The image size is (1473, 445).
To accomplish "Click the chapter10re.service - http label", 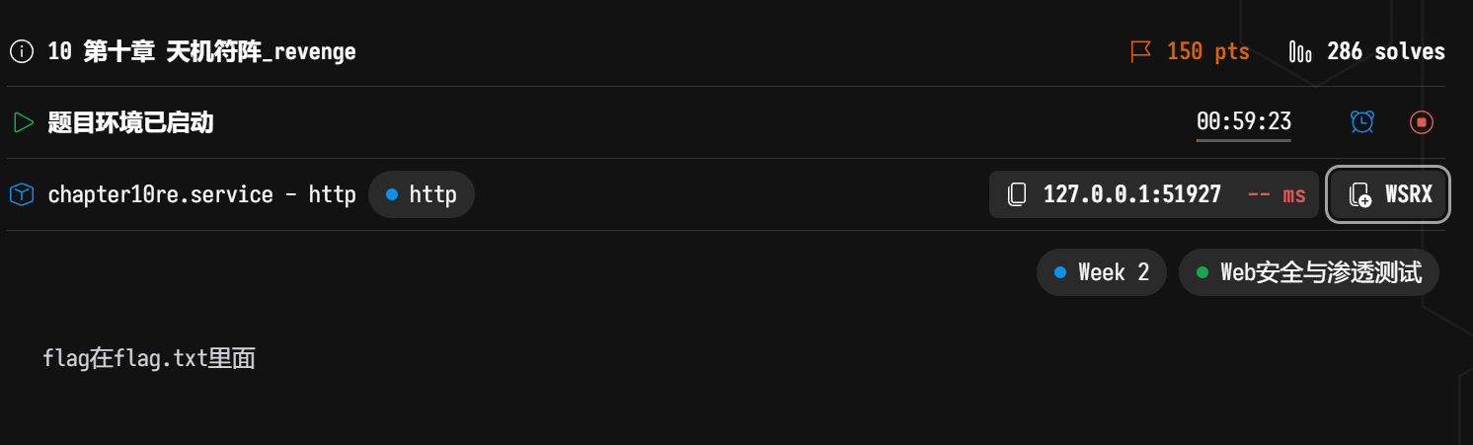I will pyautogui.click(x=201, y=194).
